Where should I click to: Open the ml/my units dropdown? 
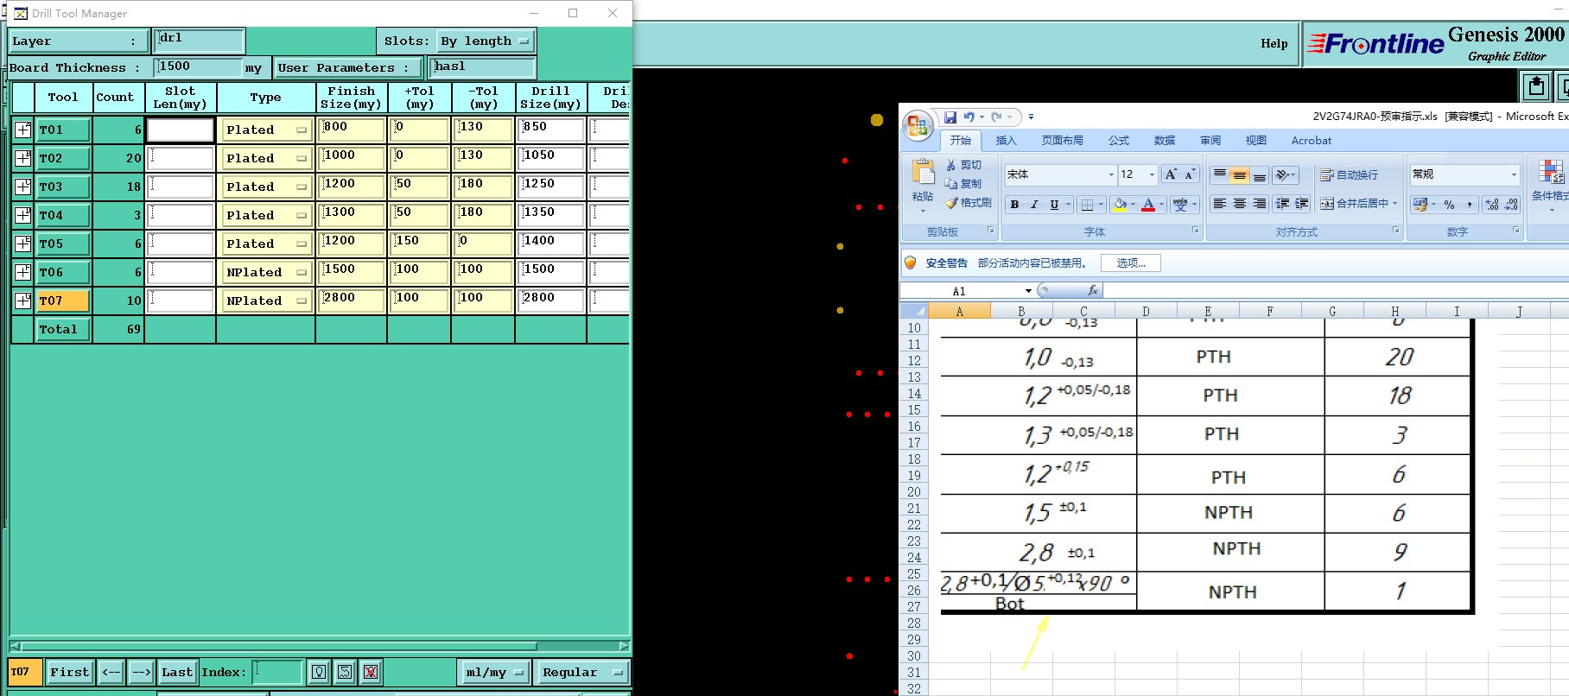click(494, 672)
